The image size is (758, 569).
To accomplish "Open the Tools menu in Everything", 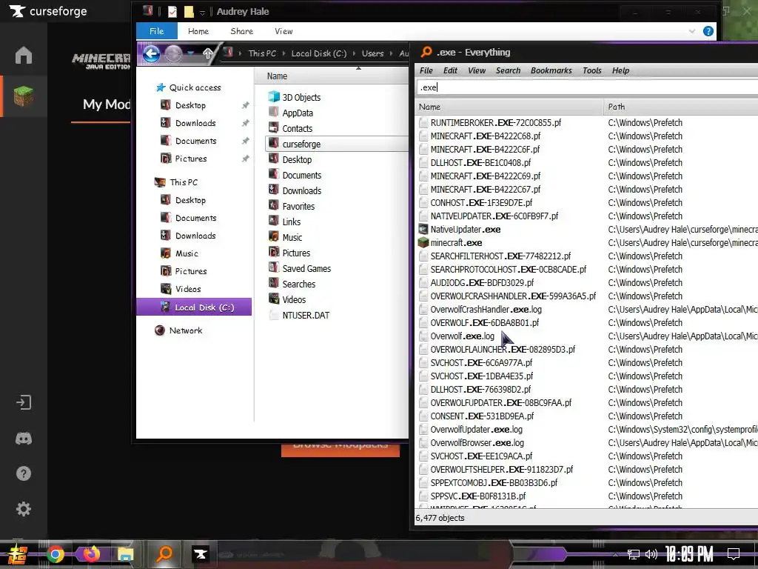I will 591,70.
